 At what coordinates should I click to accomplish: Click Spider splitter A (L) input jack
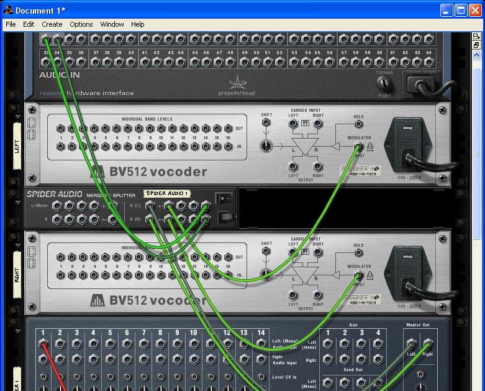coord(150,205)
